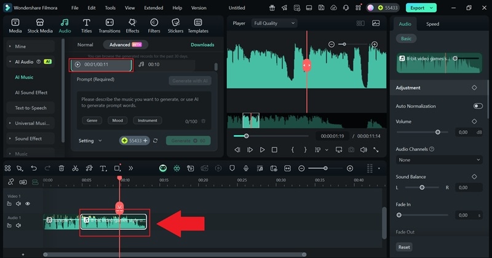Click the fullscreen expand icon in player
The height and width of the screenshot is (258, 492).
point(376,150)
